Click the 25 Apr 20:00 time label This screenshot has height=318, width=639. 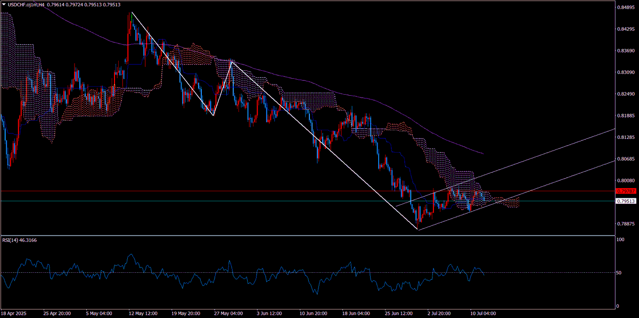[56, 313]
